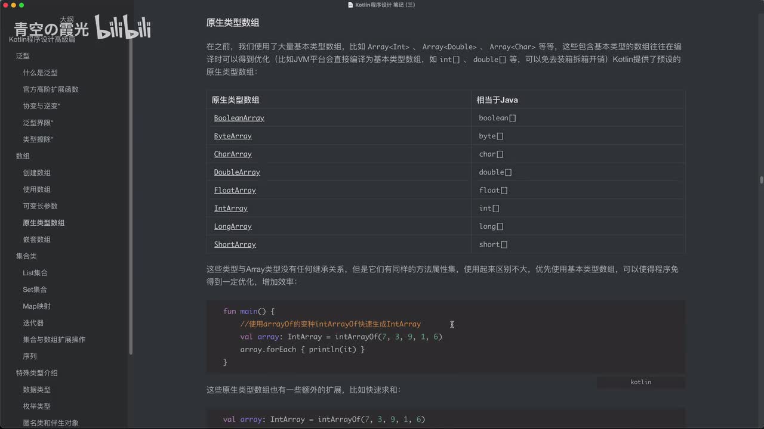
Task: Select 数据类型 outline entry
Action: click(37, 390)
